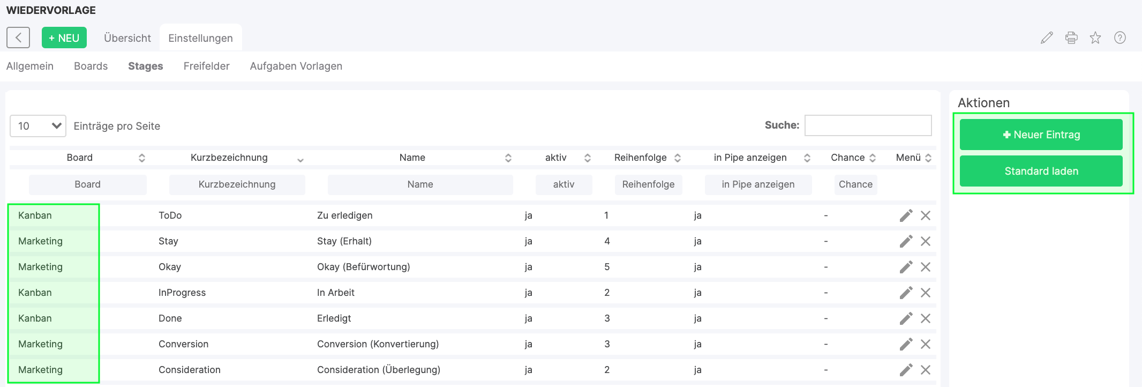Image resolution: width=1142 pixels, height=387 pixels.
Task: Delete the Conversion stage row
Action: tap(926, 344)
